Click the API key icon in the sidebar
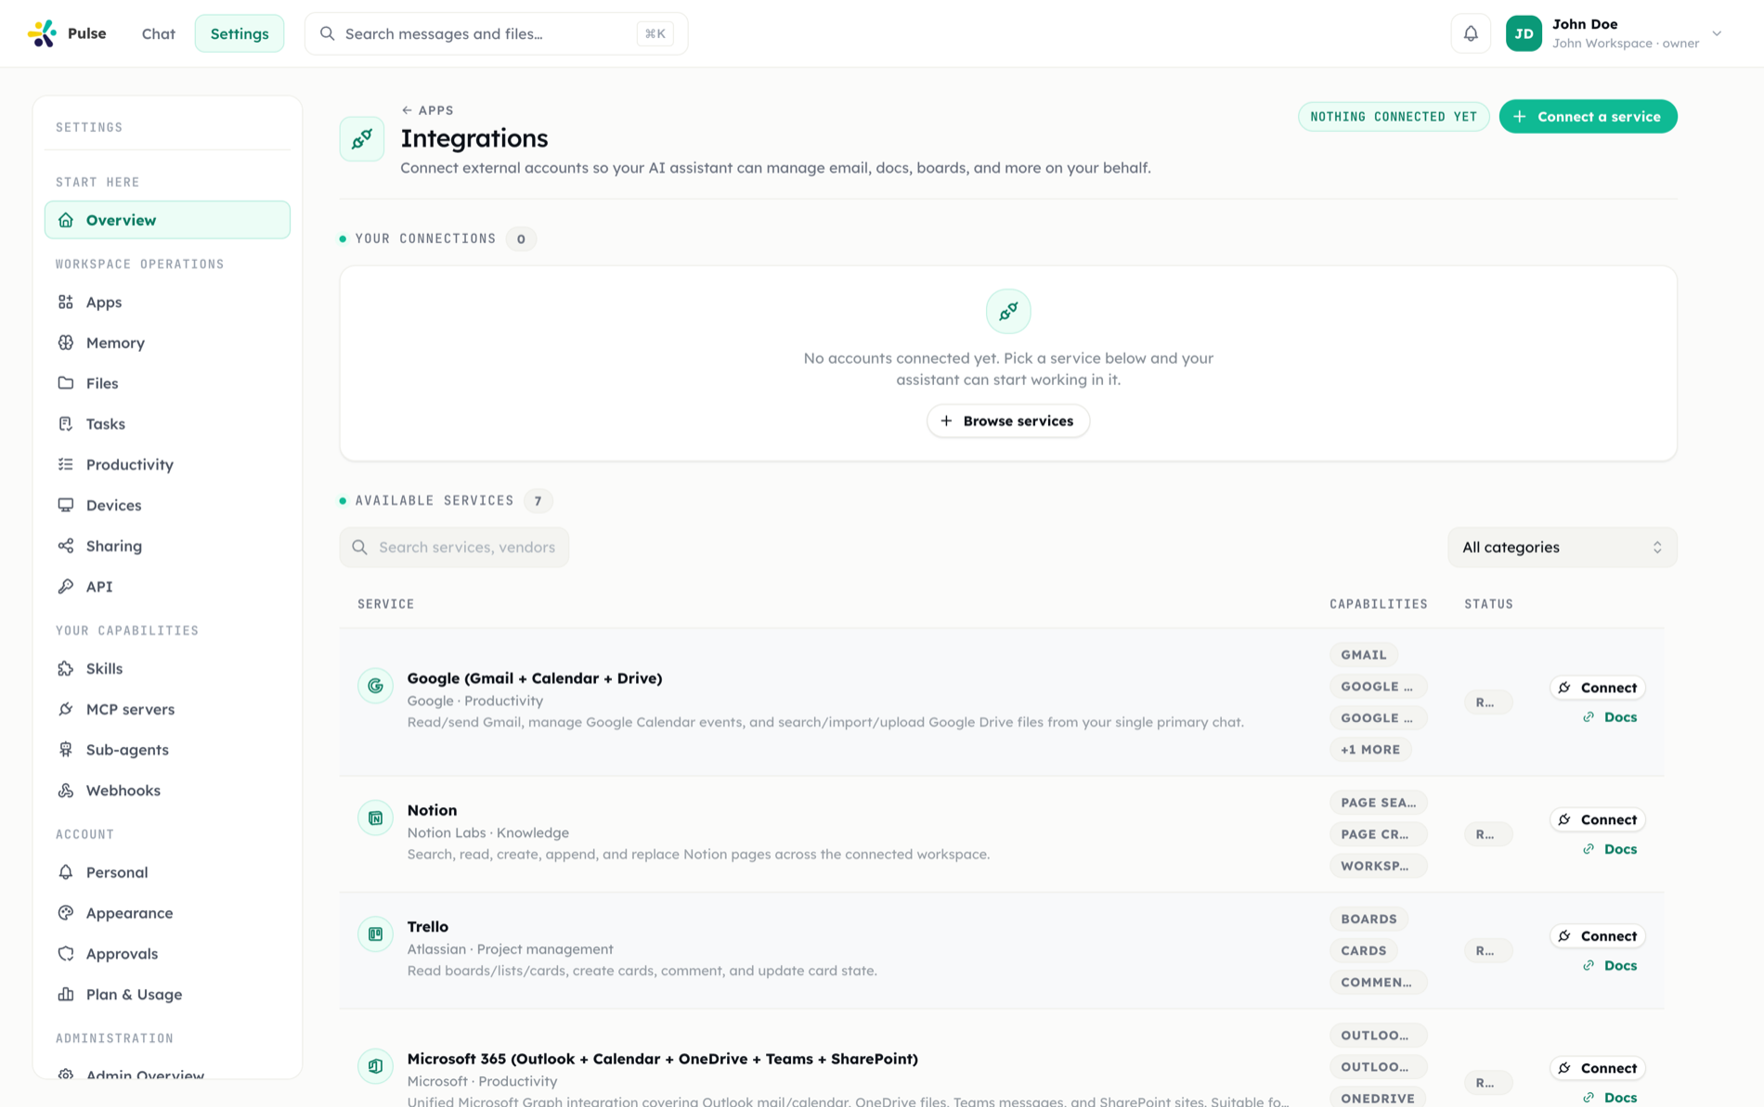 coord(66,586)
